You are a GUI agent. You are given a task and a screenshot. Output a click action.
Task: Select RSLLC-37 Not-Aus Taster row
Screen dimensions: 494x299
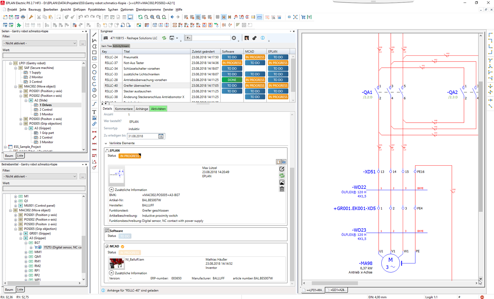coord(134,63)
